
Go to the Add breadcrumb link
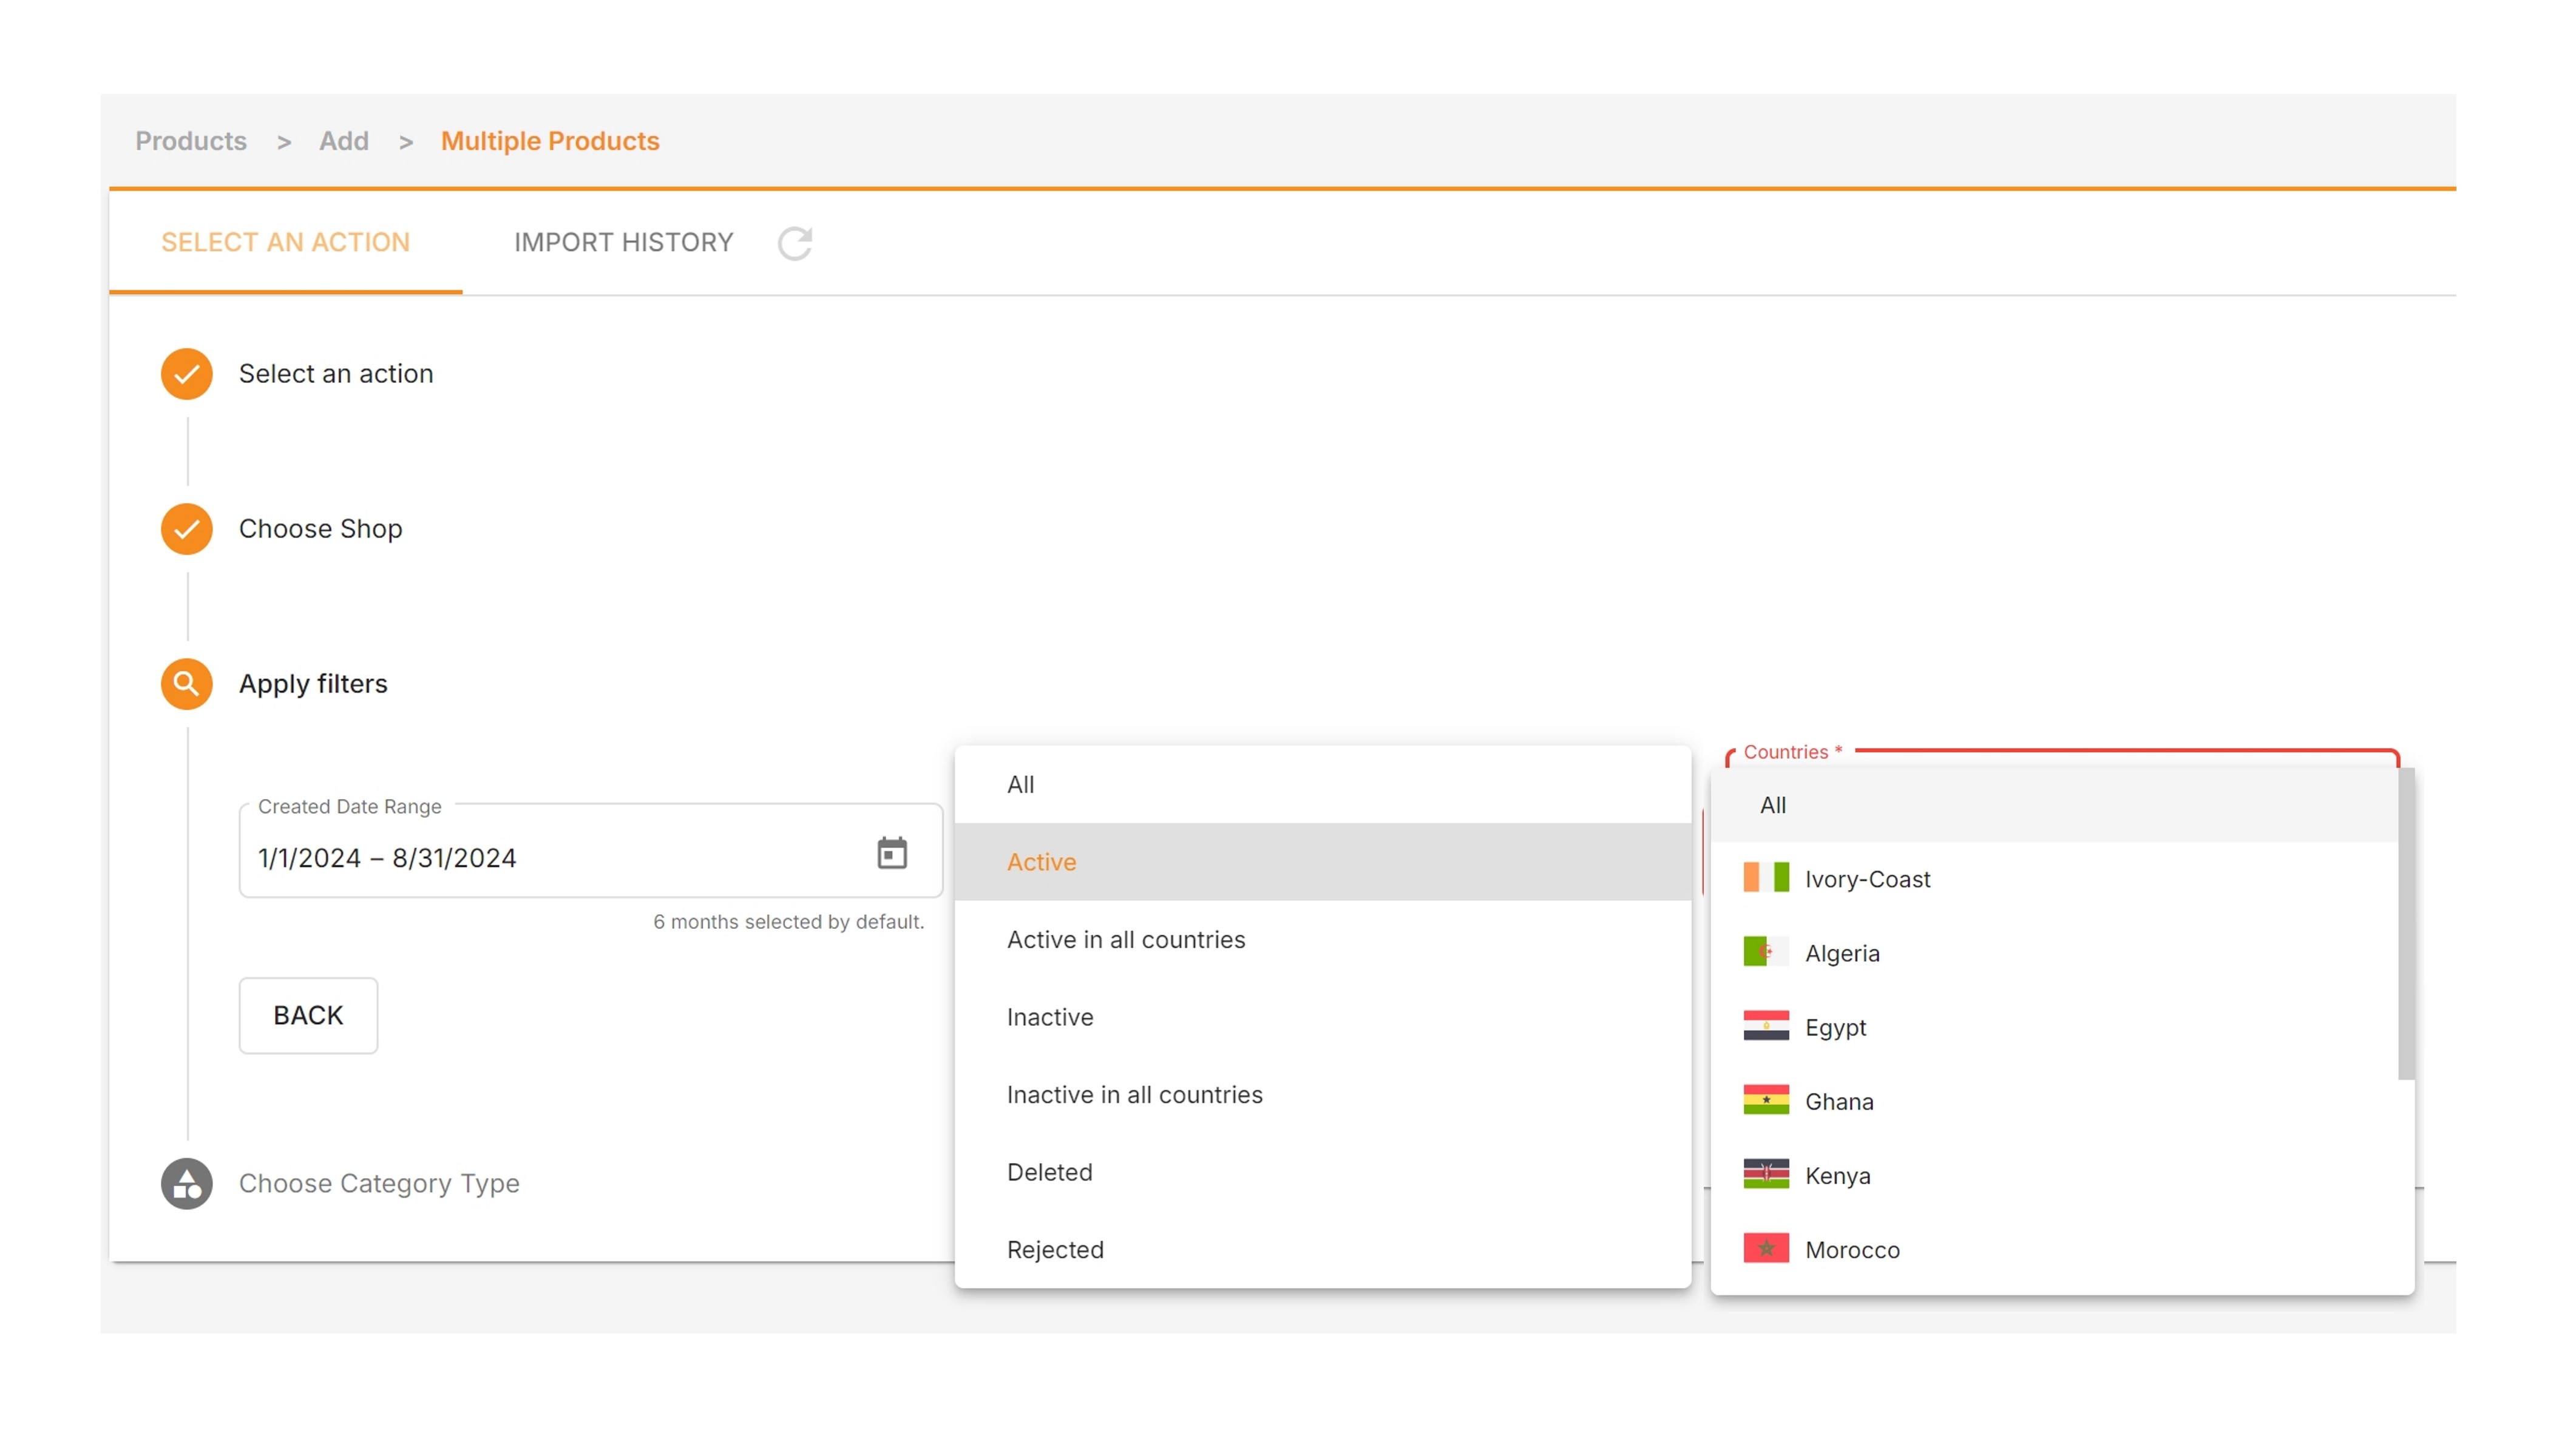344,141
